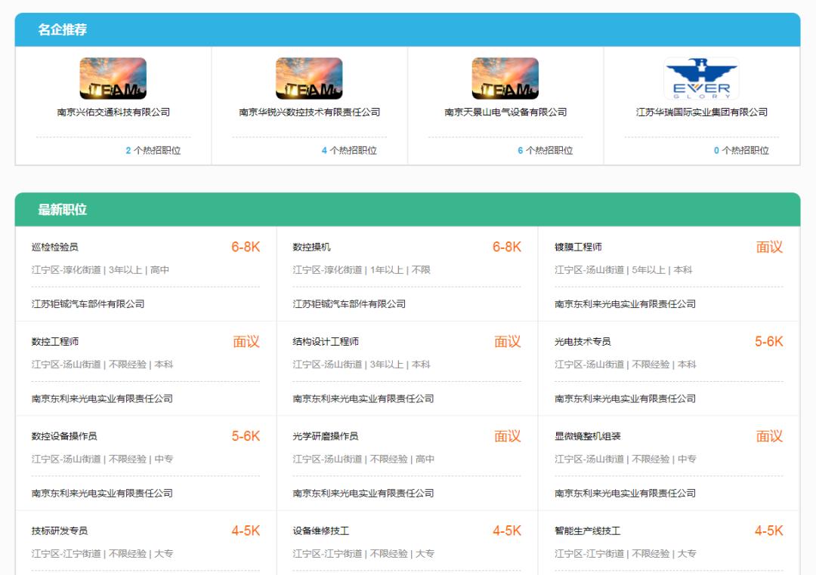Click the 5-6K salary for 数控设备操作员

point(246,436)
